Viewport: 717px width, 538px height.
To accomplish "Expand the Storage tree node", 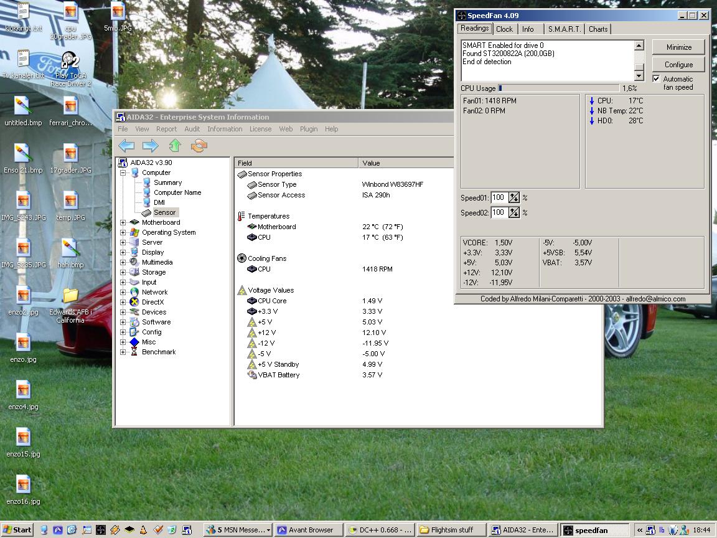I will (123, 272).
